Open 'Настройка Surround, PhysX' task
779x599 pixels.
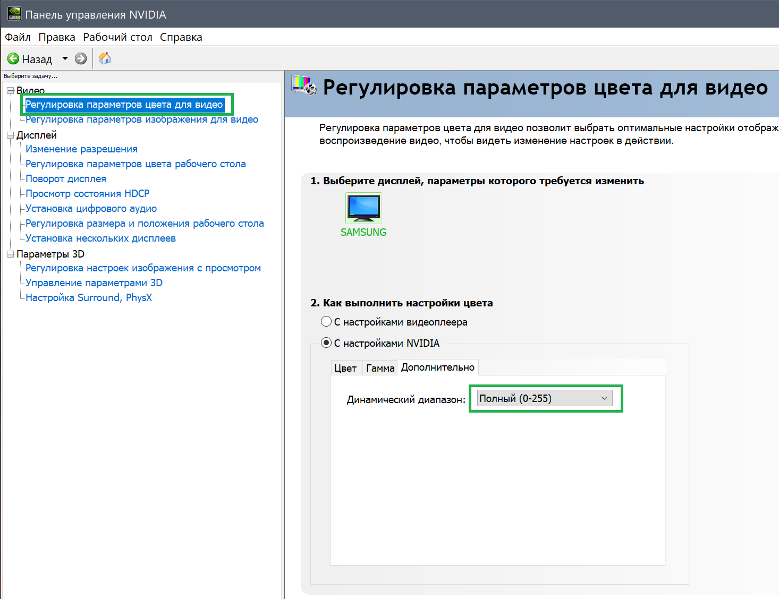89,298
